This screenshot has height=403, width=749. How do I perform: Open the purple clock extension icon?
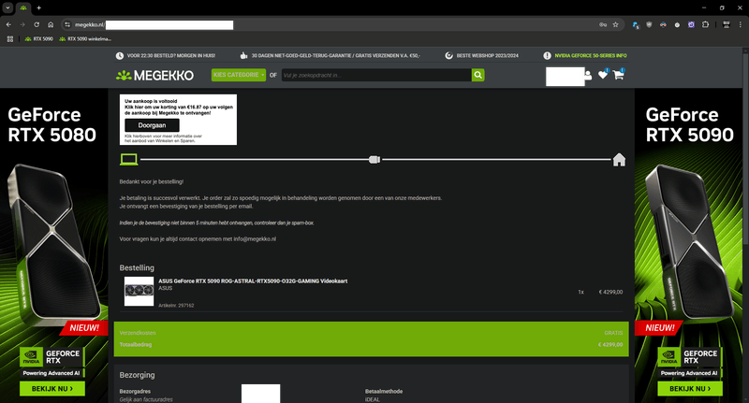691,24
